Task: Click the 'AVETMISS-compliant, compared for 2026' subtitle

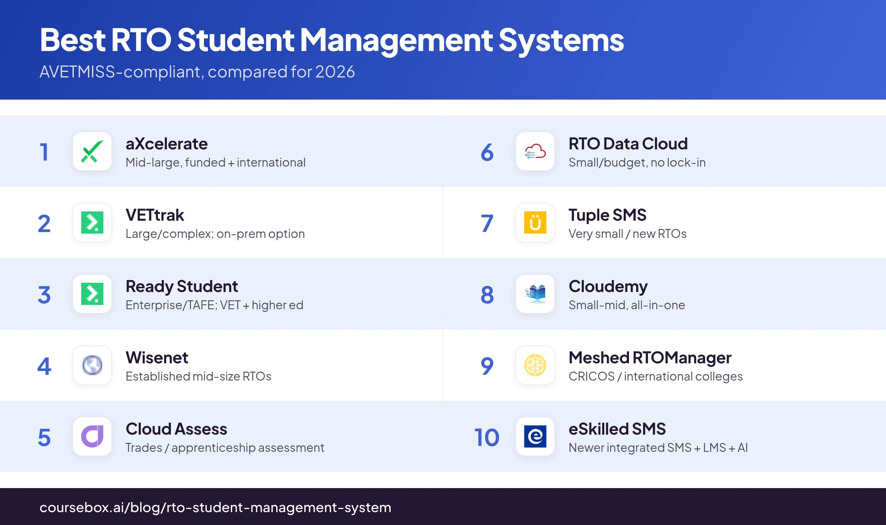Action: [x=197, y=72]
